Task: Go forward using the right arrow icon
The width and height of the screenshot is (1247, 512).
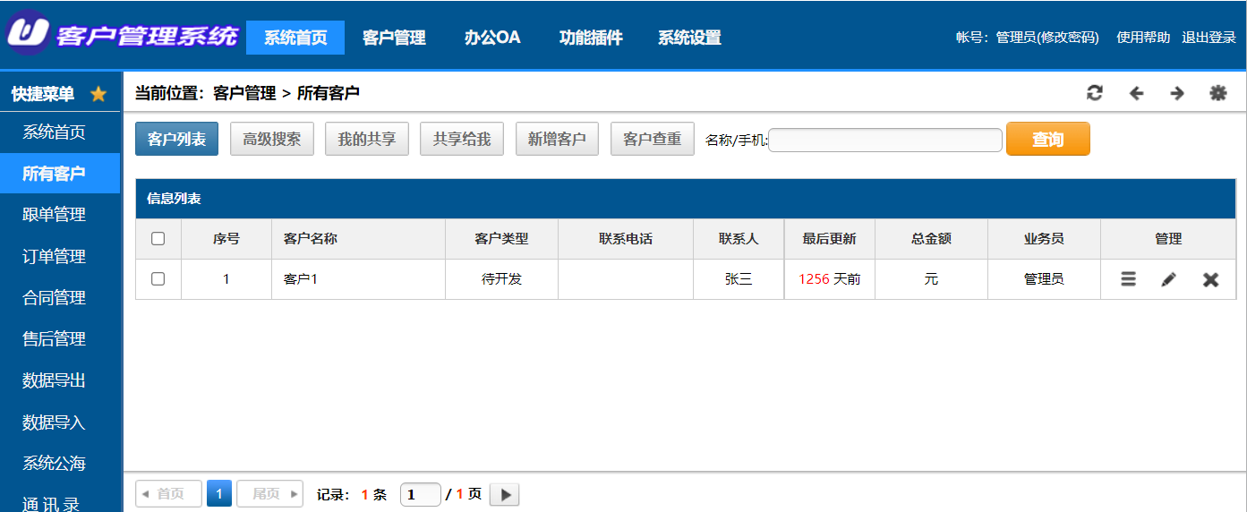Action: click(1177, 93)
